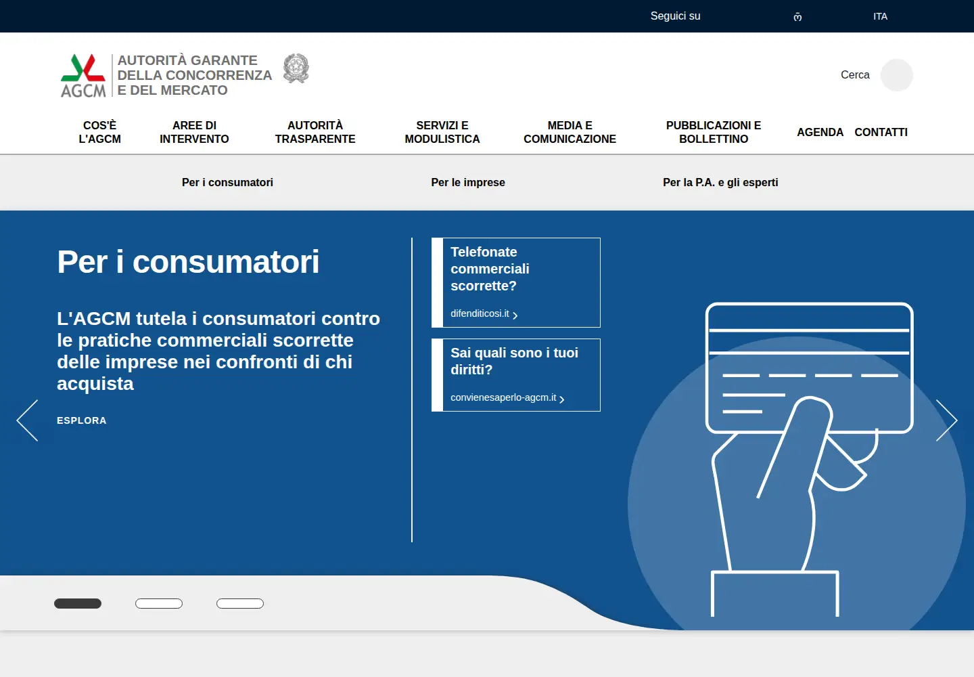Select the third slide indicator pill
This screenshot has height=677, width=974.
240,603
